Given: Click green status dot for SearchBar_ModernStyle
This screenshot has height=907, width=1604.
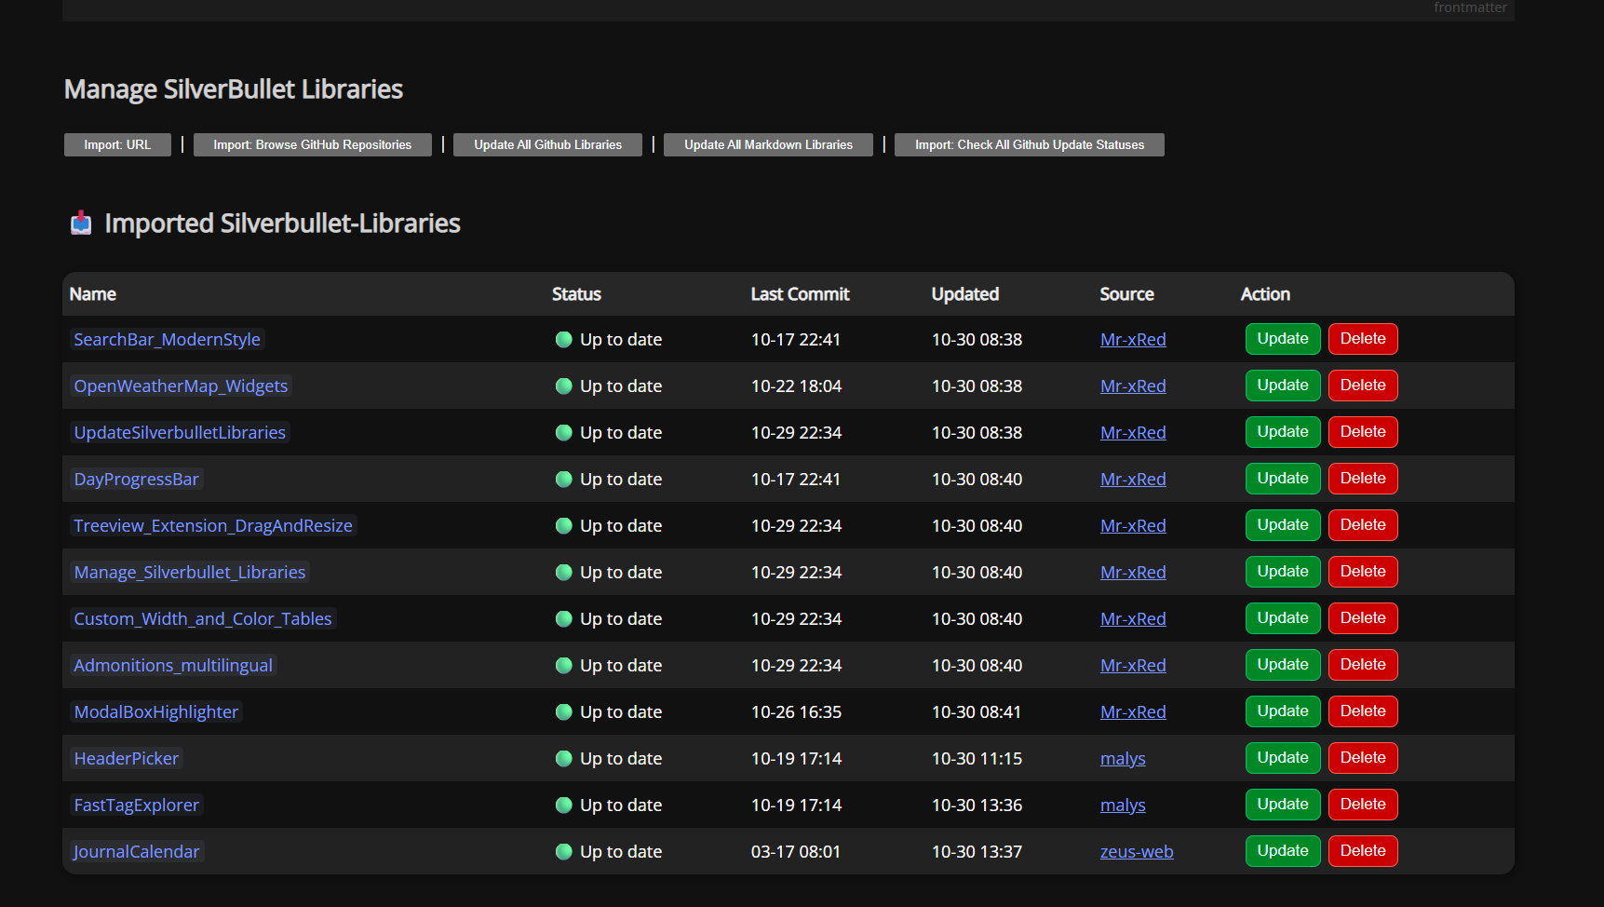Looking at the screenshot, I should (563, 340).
